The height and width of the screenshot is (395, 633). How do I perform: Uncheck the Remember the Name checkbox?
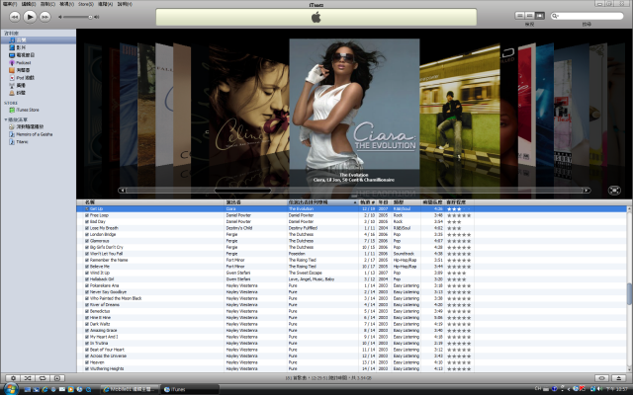point(87,260)
